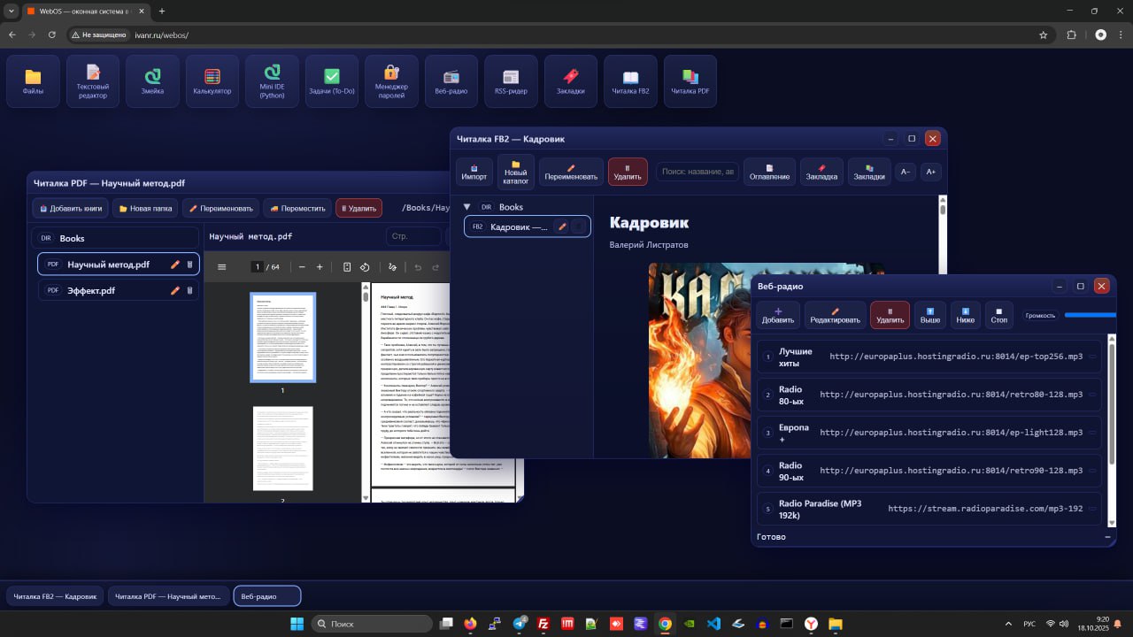Select the Radio 80-ых station
Image resolution: width=1133 pixels, height=637 pixels.
pos(929,395)
